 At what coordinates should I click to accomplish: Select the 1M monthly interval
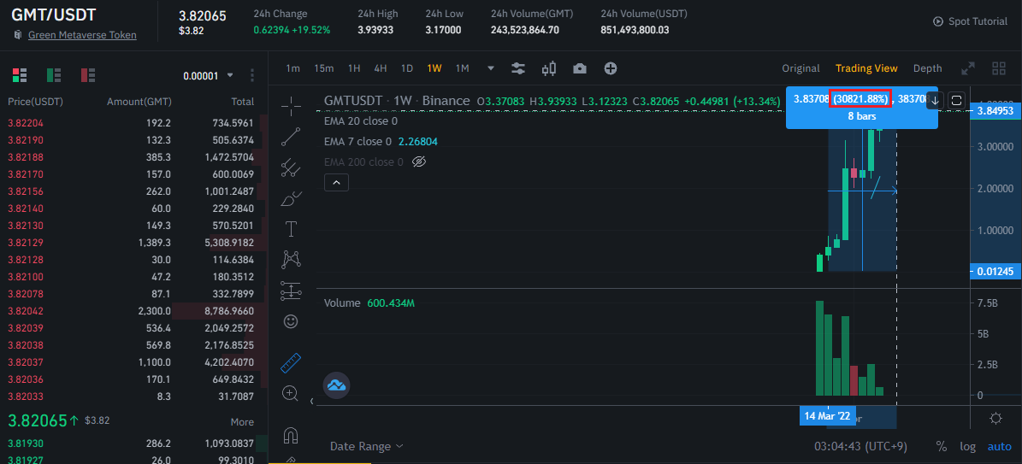click(x=462, y=68)
